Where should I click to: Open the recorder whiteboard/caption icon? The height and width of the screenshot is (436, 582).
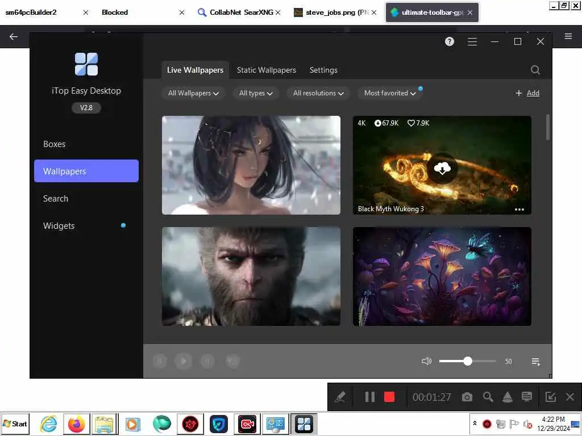tap(527, 397)
